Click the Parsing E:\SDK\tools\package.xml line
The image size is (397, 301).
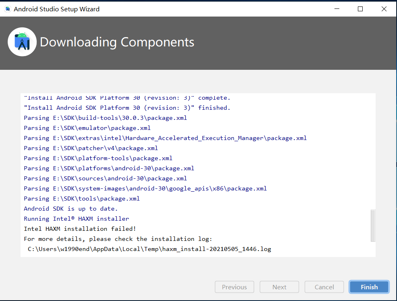click(81, 199)
